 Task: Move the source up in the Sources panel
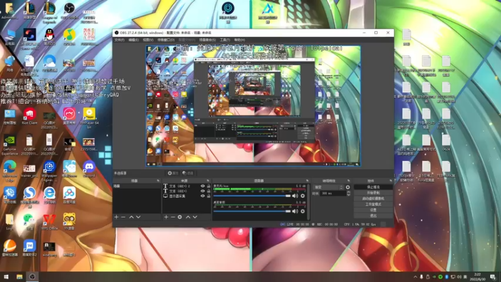pos(189,217)
